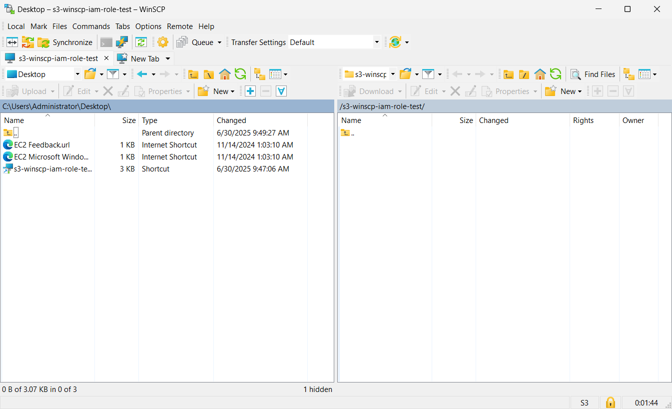Image resolution: width=672 pixels, height=409 pixels.
Task: Go to the remote home directory icon
Action: 540,74
